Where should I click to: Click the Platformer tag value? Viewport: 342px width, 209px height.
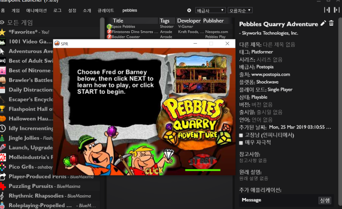262,52
